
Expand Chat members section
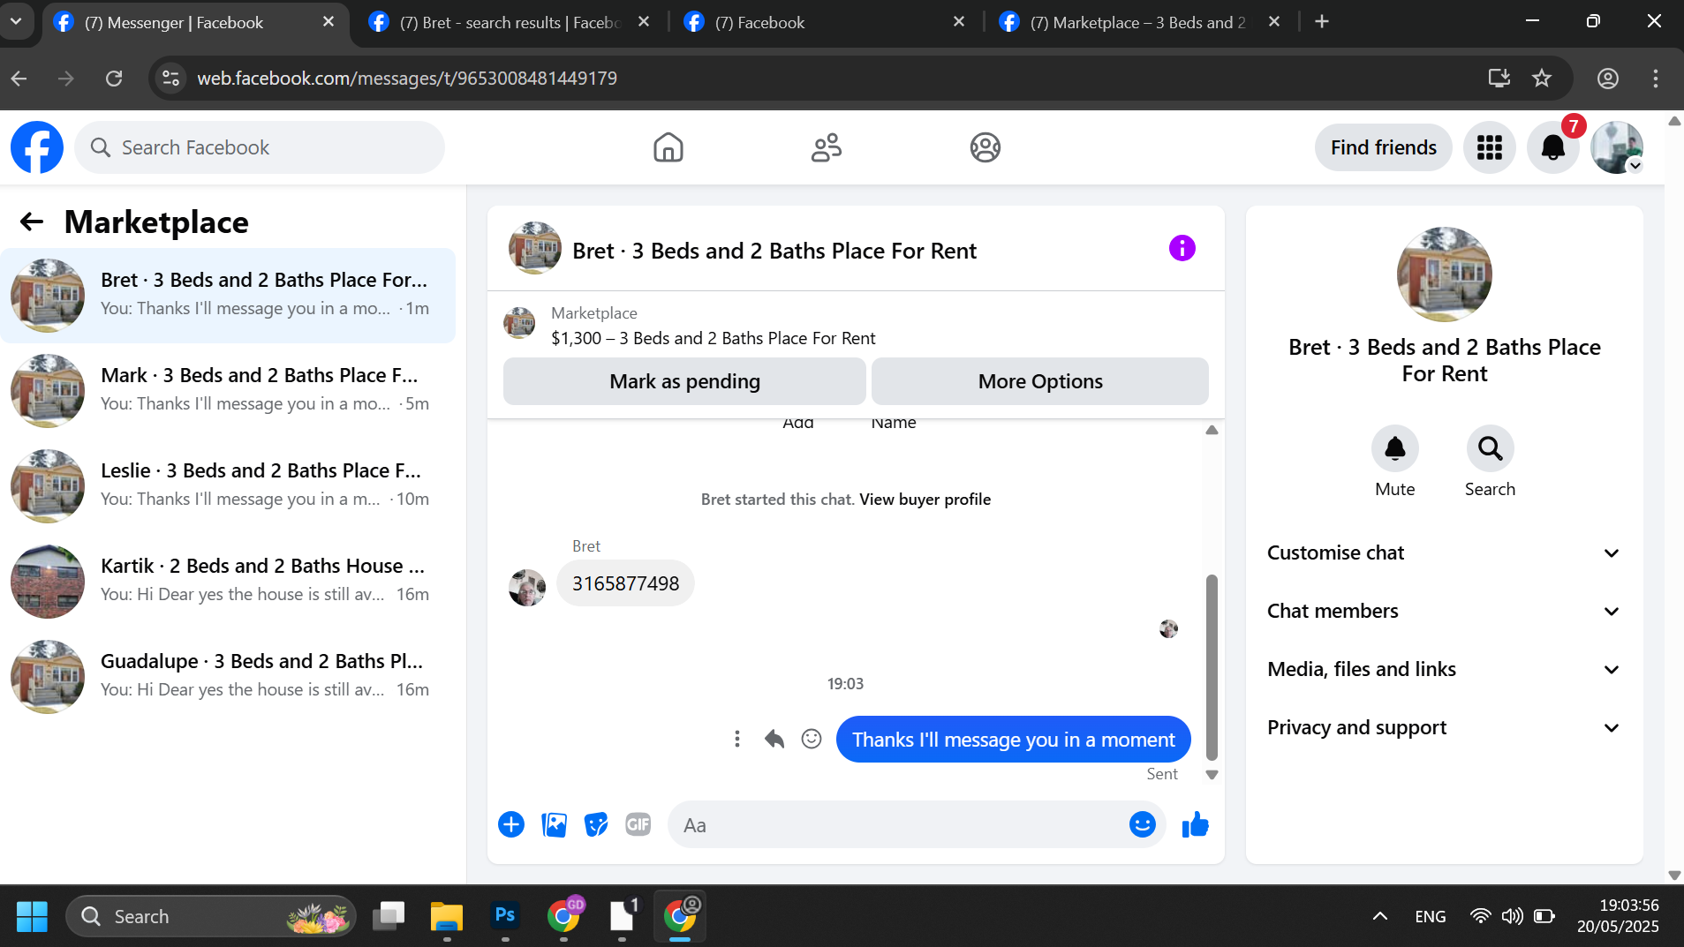(x=1444, y=611)
